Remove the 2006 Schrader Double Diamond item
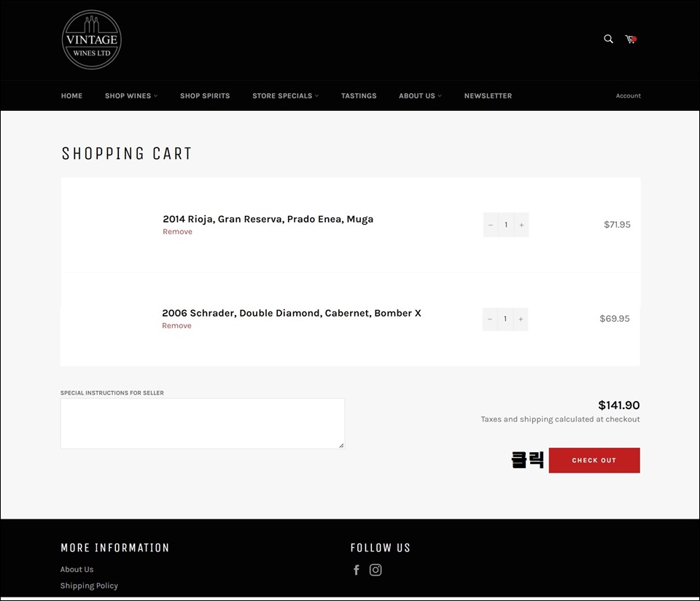The image size is (700, 601). coord(176,326)
